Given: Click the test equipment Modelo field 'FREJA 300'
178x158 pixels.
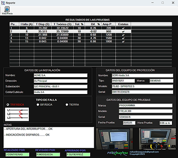Looking at the screenshot, I should [x=146, y=111].
